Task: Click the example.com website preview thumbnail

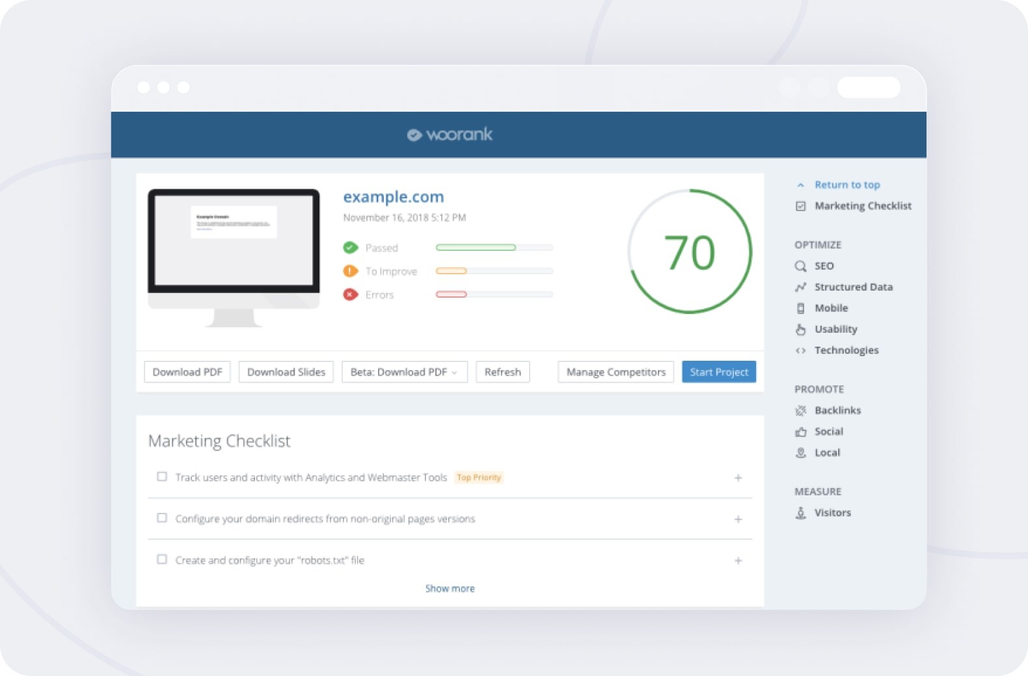Action: tap(234, 242)
